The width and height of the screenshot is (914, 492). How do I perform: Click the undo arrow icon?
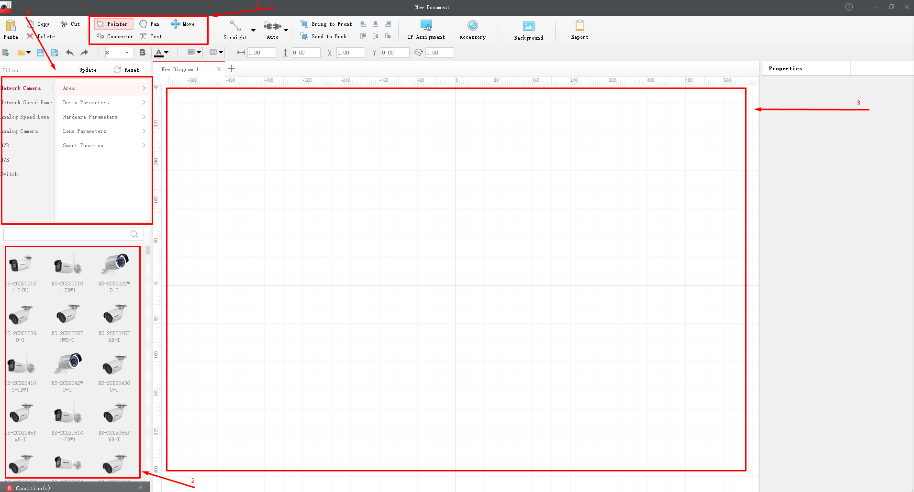[x=70, y=53]
